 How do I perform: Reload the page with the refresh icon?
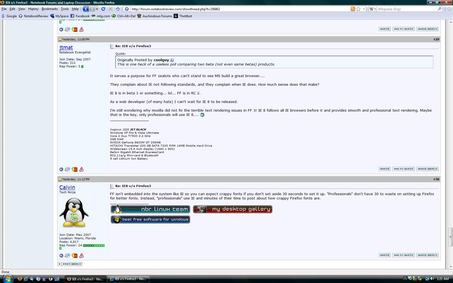click(103, 9)
